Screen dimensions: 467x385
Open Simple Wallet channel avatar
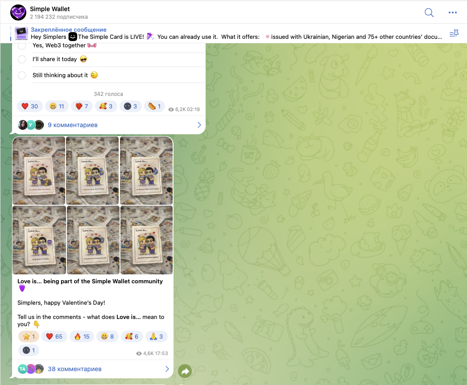18,12
